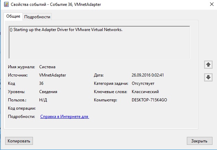Click the Источник label
This screenshot has height=150, width=217.
click(18, 75)
